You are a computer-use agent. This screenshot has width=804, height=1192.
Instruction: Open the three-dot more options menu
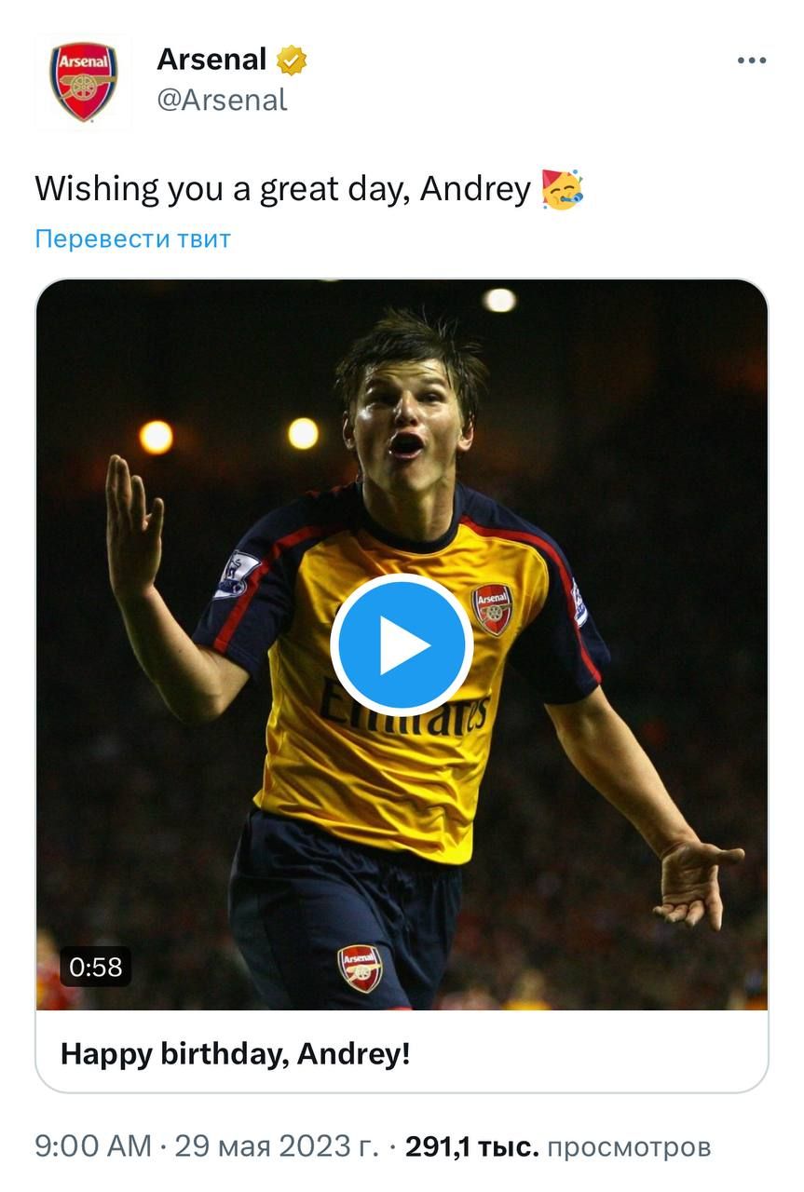751,61
